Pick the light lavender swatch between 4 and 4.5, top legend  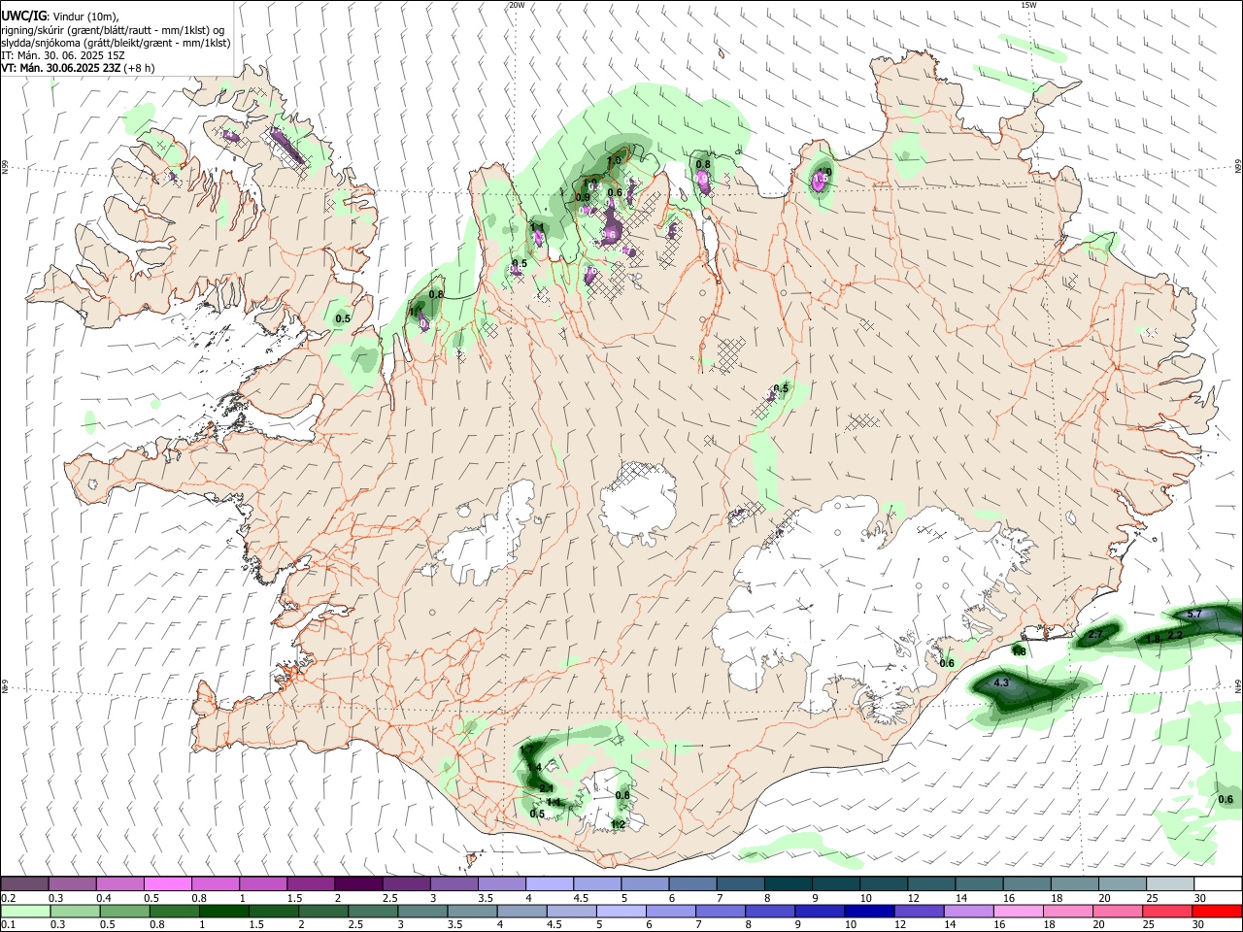[549, 884]
